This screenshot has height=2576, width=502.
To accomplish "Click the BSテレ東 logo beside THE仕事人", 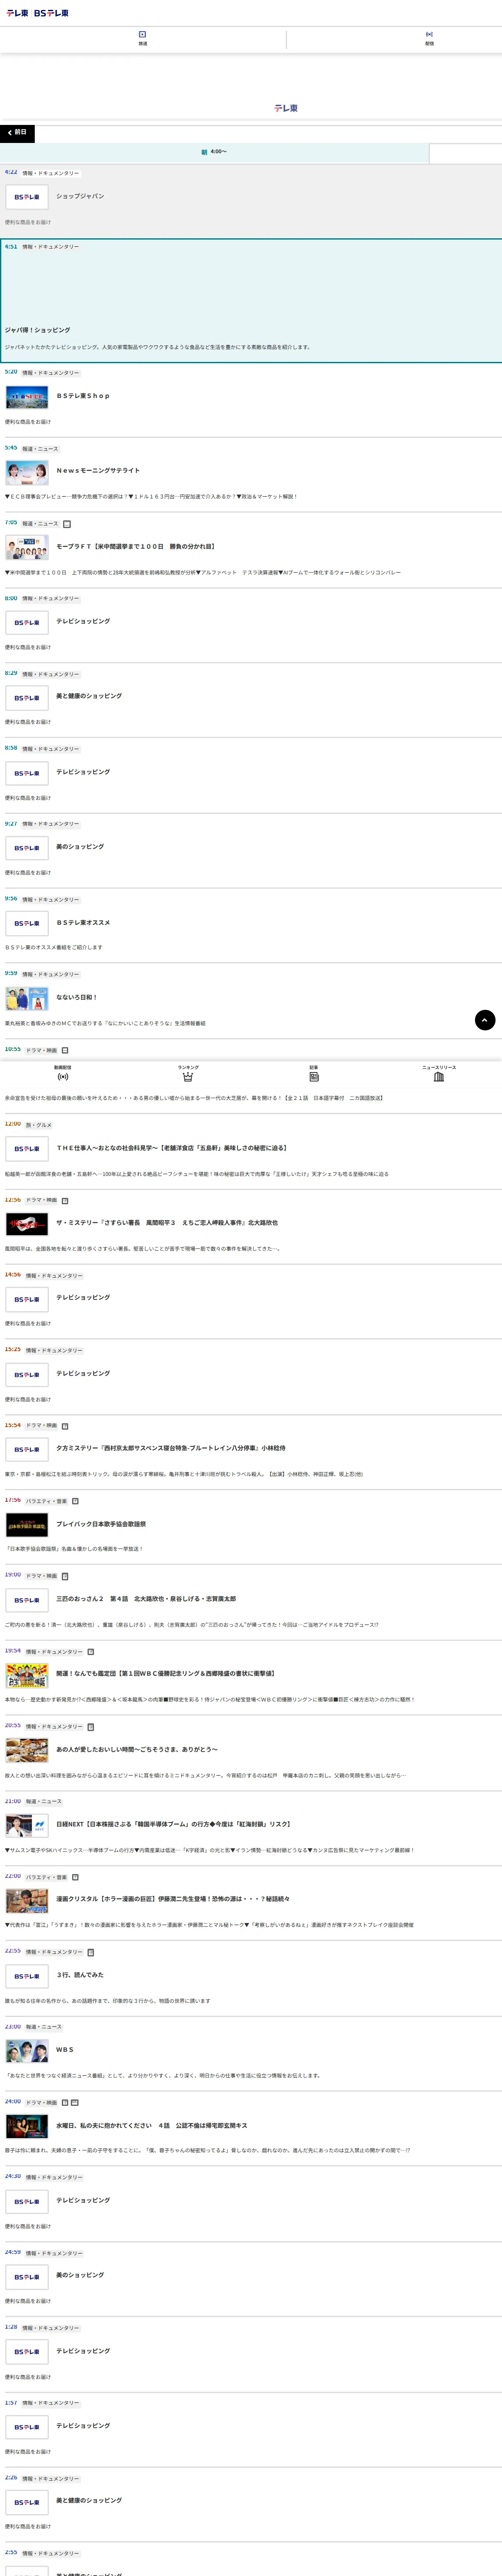I will click(27, 1149).
